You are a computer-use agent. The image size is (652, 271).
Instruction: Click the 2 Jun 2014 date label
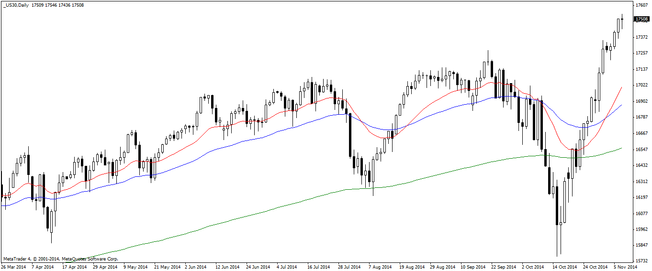pyautogui.click(x=196, y=267)
